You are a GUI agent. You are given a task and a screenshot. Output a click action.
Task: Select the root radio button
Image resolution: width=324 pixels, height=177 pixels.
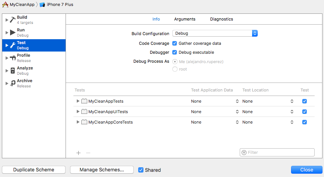point(175,69)
